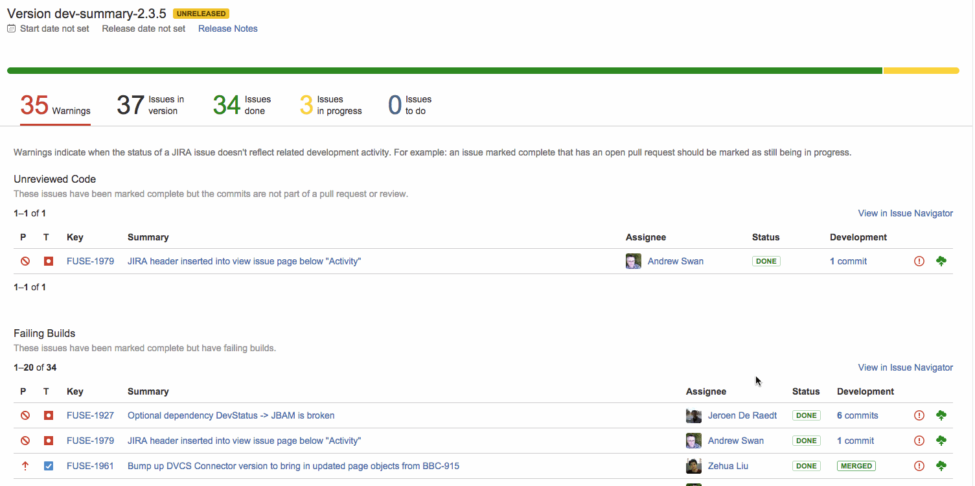Screen dimensions: 975x486
Task: Click blocker priority icon for FUSE-1927
Action: coord(25,415)
